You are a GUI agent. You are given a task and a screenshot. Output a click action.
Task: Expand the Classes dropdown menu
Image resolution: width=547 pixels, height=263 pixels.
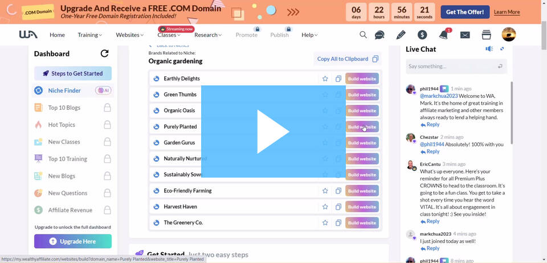tap(169, 35)
